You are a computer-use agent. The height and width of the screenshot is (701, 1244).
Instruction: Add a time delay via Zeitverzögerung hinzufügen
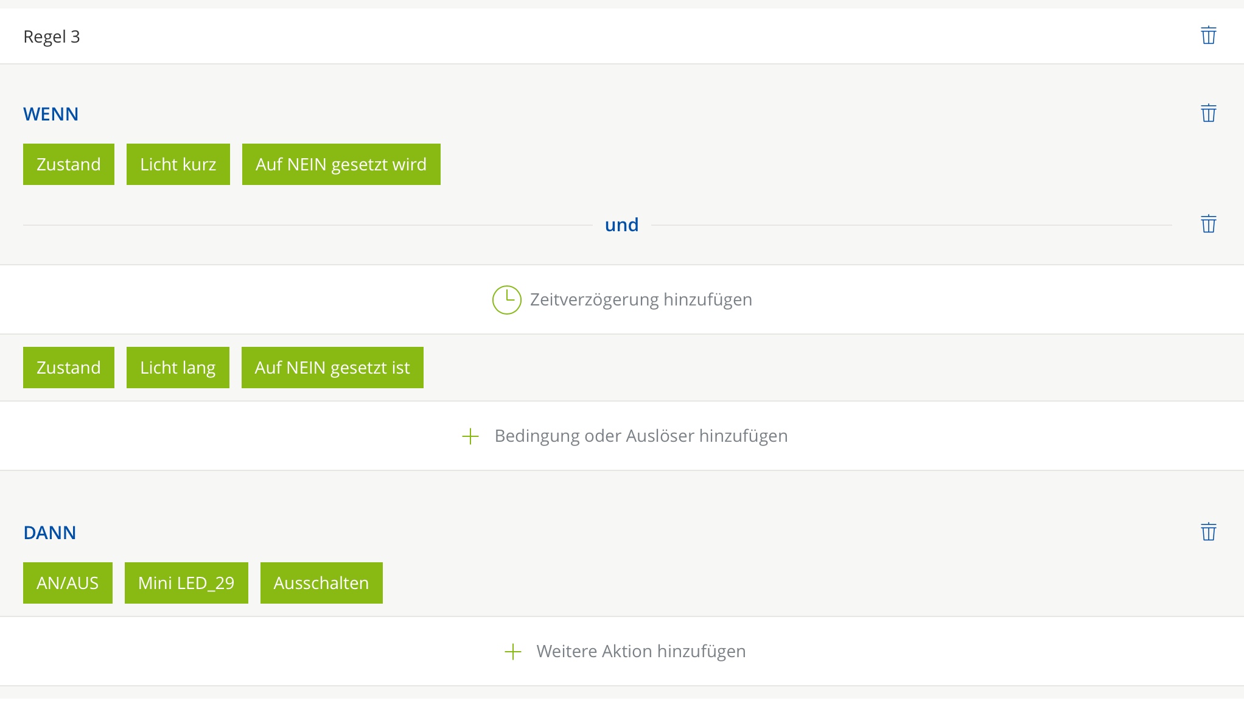(641, 300)
